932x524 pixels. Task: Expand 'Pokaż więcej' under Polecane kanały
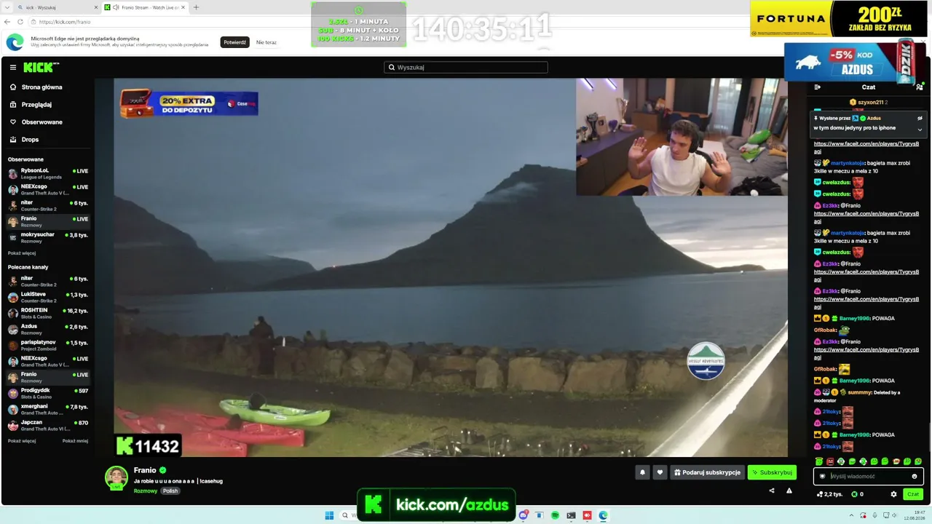click(22, 441)
